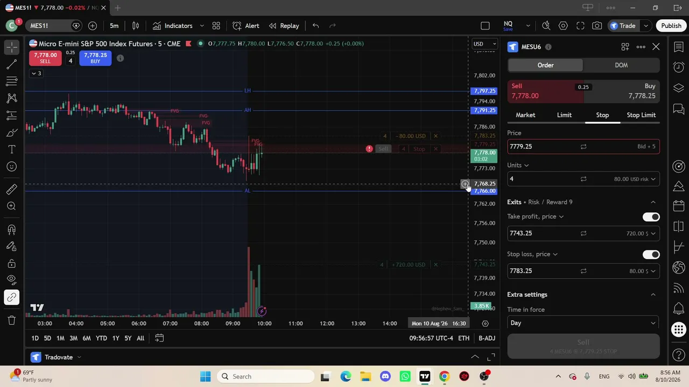Switch to the Order tab
The image size is (689, 387).
click(545, 65)
